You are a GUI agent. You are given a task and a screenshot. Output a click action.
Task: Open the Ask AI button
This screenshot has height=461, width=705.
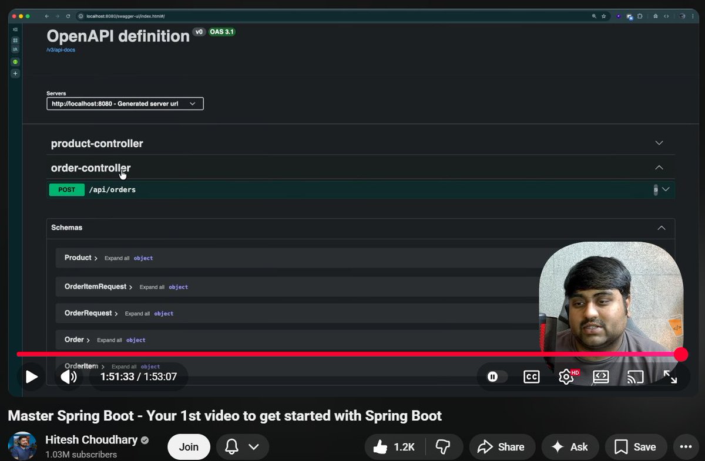pos(570,447)
